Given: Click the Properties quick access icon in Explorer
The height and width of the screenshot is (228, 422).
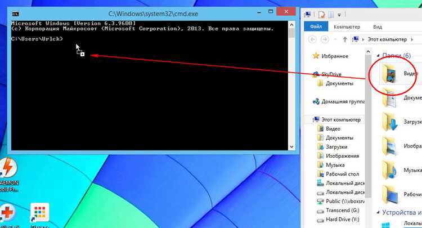Looking at the screenshot, I should coord(322,15).
